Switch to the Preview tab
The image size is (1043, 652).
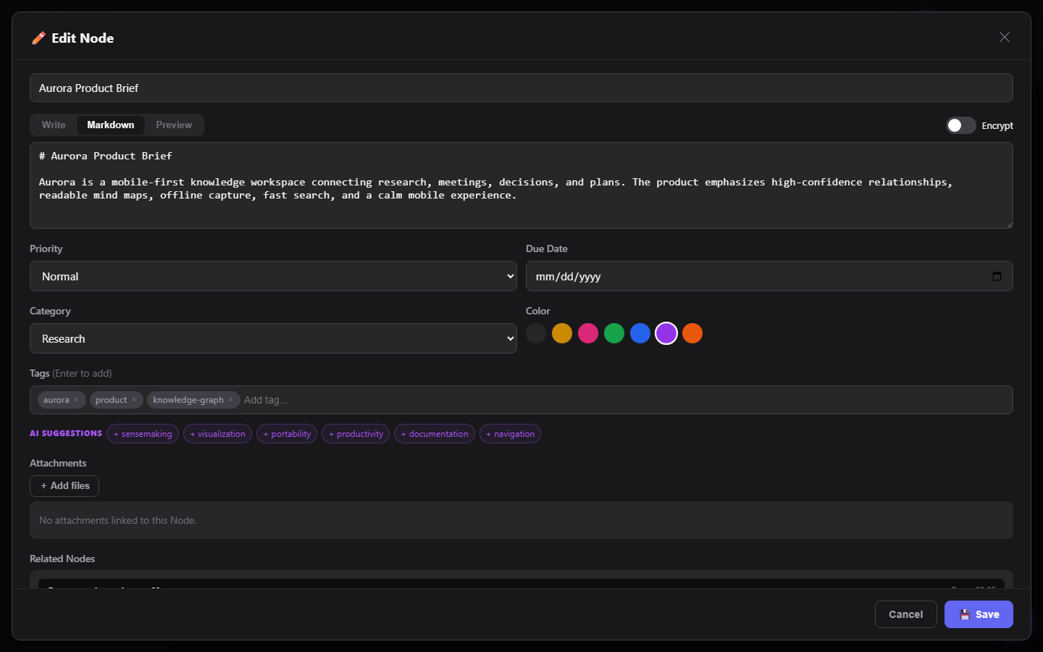coord(174,125)
